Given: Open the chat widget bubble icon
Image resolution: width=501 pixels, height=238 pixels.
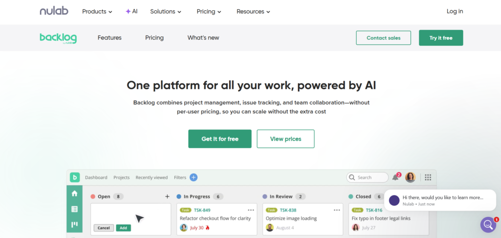Looking at the screenshot, I should 488,224.
